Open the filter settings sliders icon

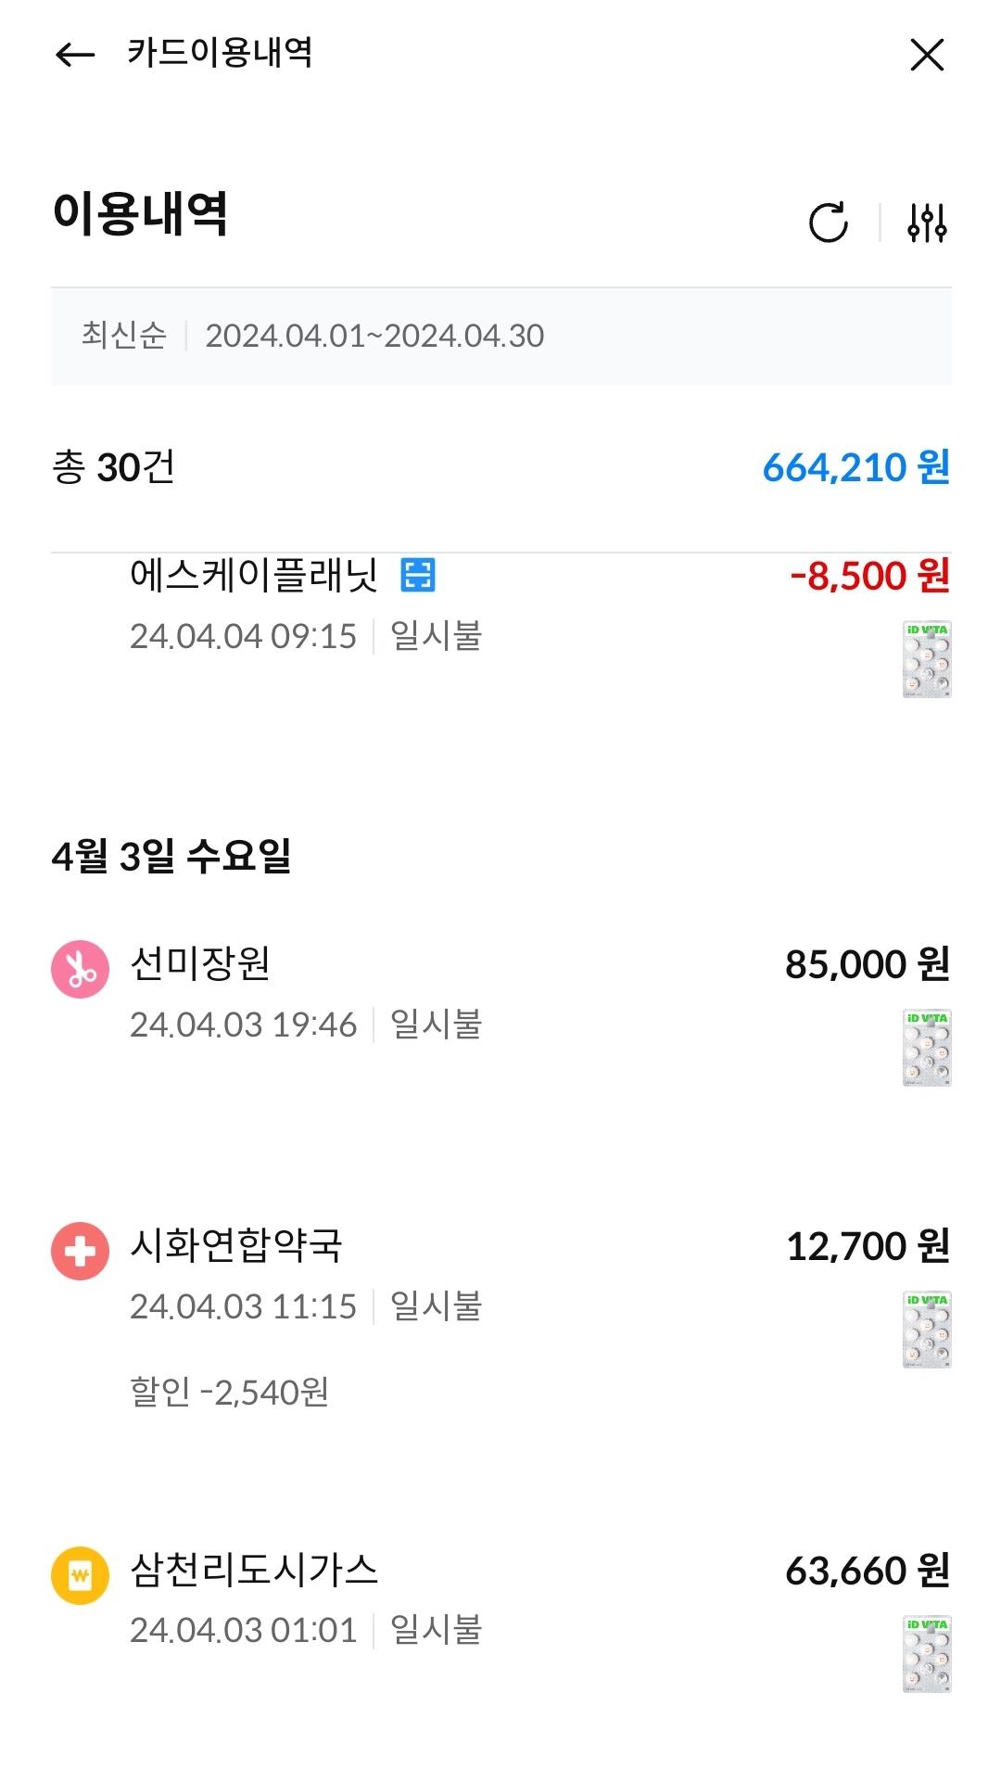(x=927, y=223)
